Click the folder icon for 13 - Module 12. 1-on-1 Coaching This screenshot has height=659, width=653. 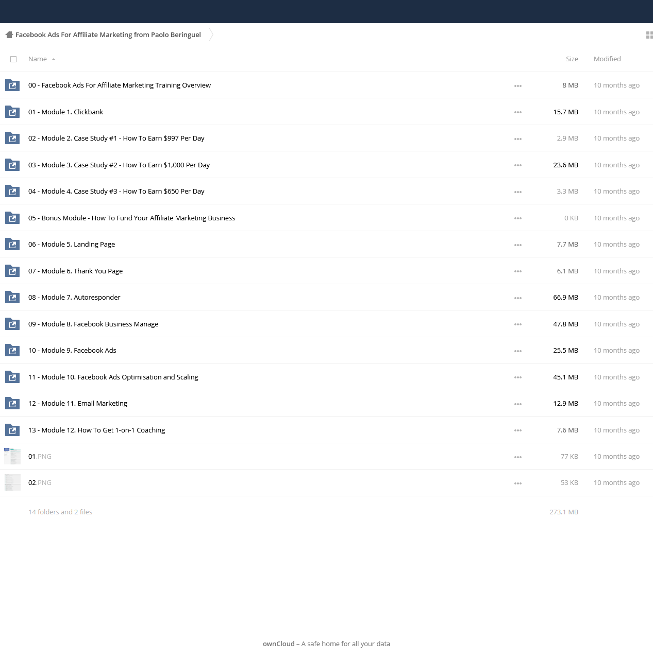point(12,430)
